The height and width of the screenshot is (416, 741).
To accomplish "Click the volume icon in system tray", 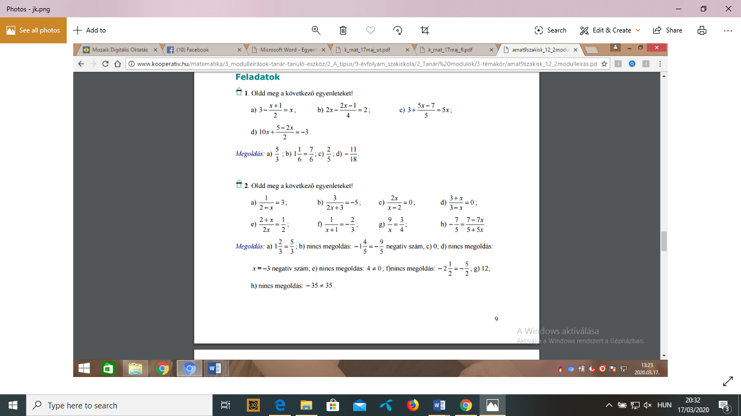I will pyautogui.click(x=647, y=405).
